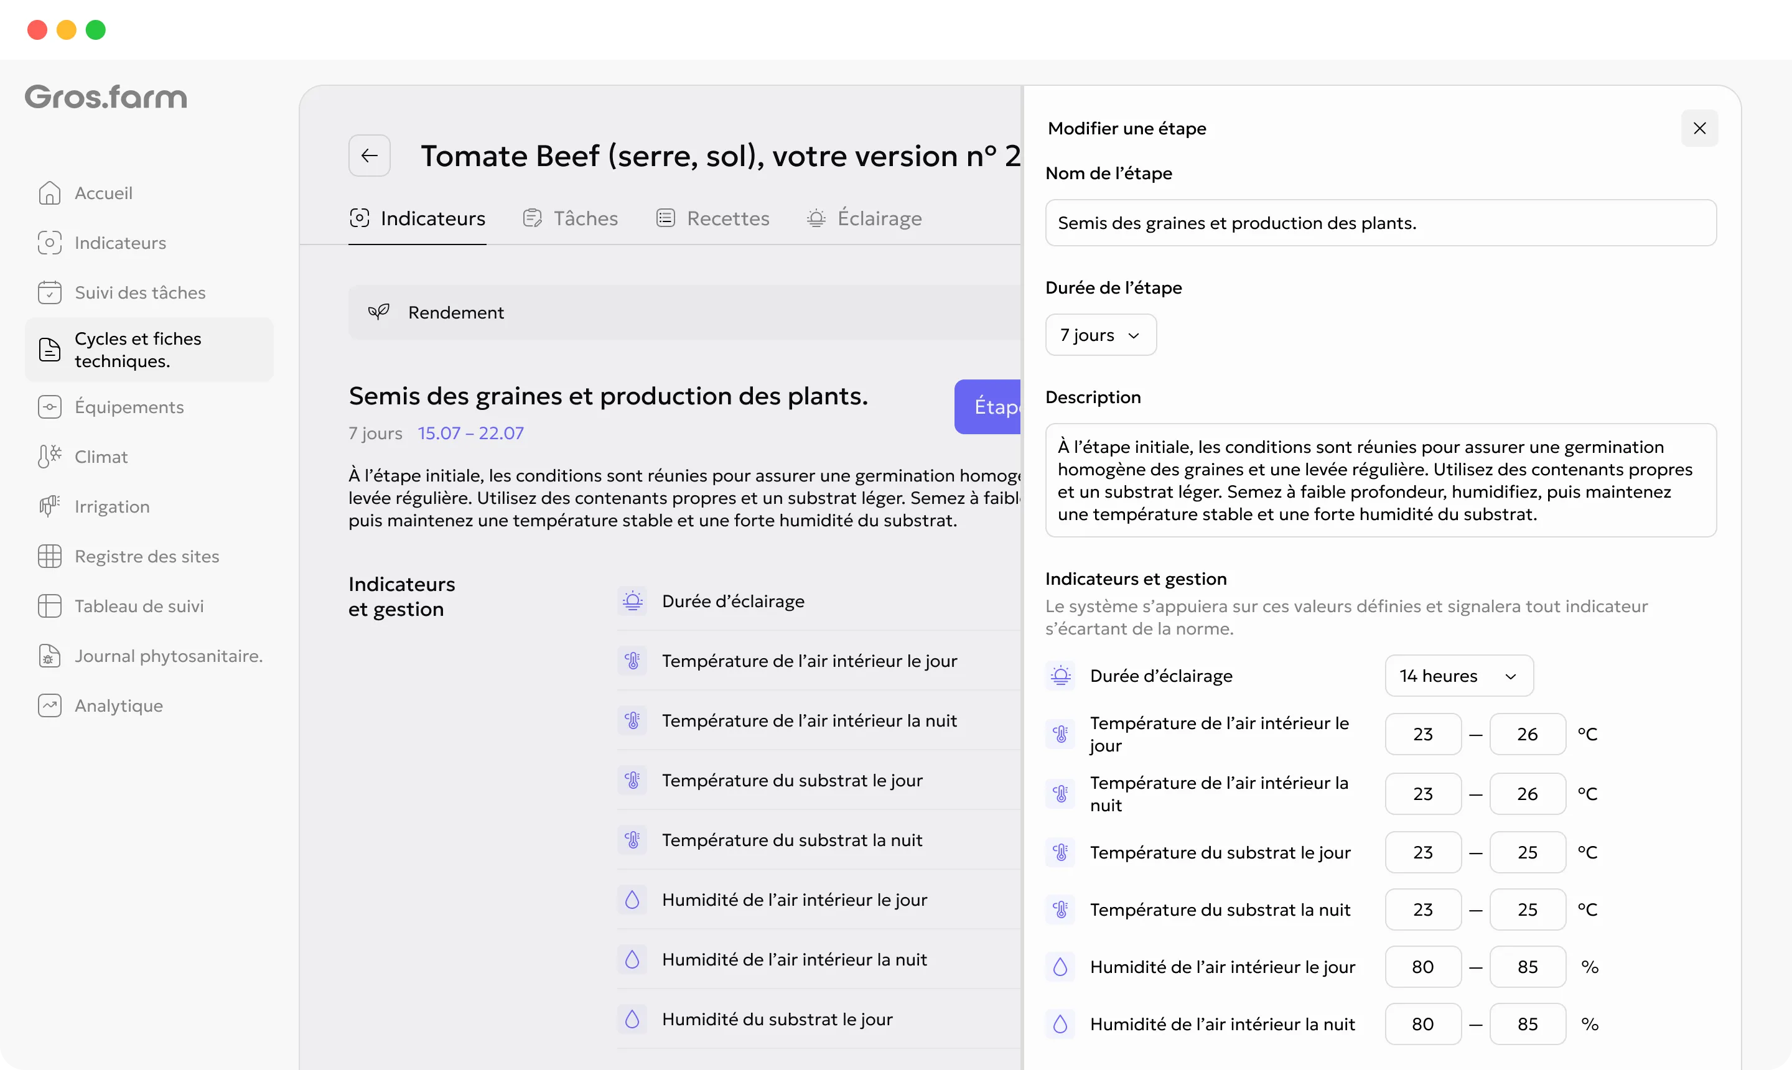The image size is (1792, 1070).
Task: Open the Analytique chart icon
Action: click(49, 706)
